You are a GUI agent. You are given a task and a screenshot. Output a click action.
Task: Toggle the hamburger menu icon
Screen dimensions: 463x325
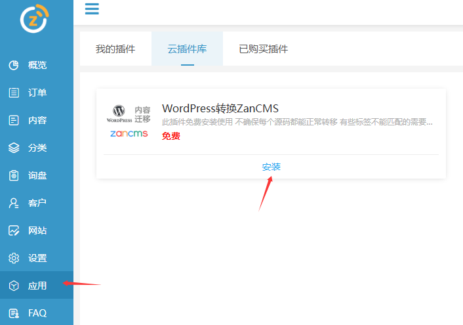pos(92,9)
